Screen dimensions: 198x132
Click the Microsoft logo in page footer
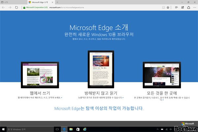pos(188,123)
